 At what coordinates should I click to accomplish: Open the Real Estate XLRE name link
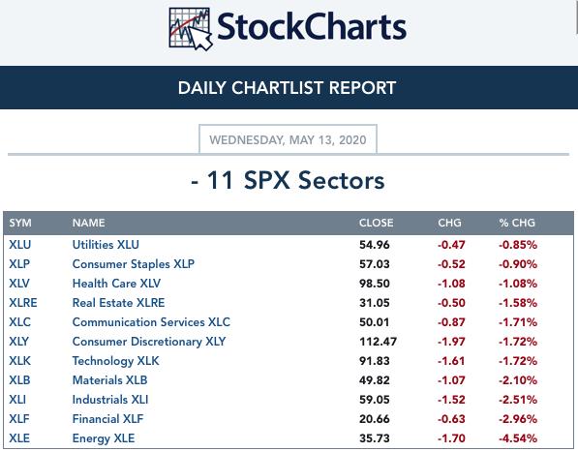click(118, 303)
